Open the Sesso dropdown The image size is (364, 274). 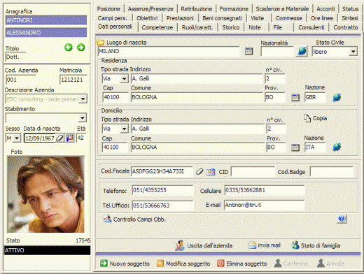click(x=17, y=138)
